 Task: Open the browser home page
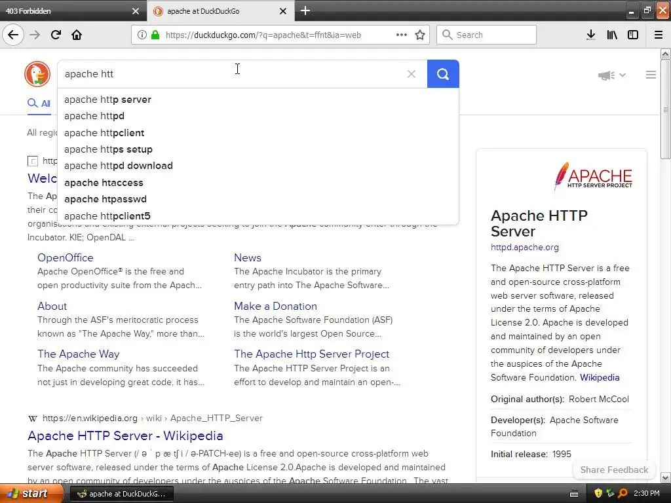[77, 35]
